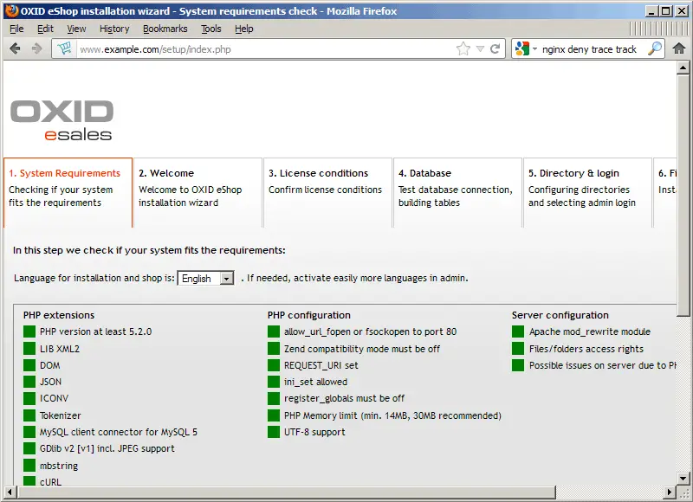Open the View menu

(76, 29)
